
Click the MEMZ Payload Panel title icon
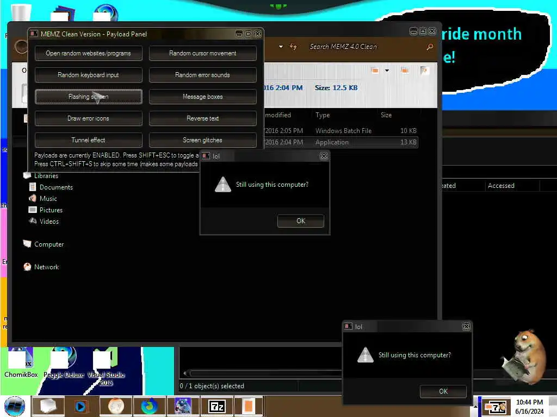point(34,34)
